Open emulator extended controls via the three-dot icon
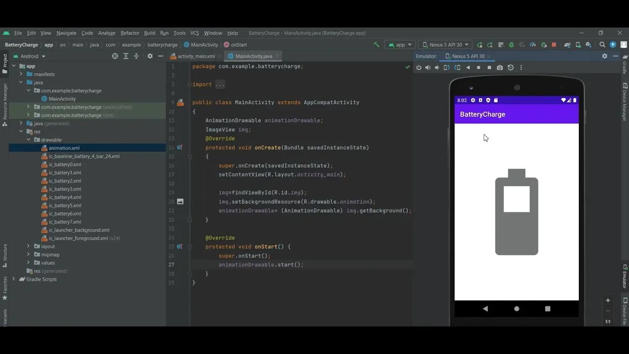This screenshot has height=354, width=629. [521, 67]
